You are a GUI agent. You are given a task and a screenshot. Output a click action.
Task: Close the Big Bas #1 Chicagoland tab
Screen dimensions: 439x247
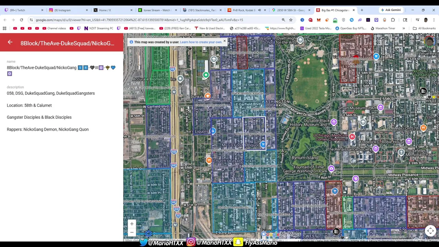(354, 10)
